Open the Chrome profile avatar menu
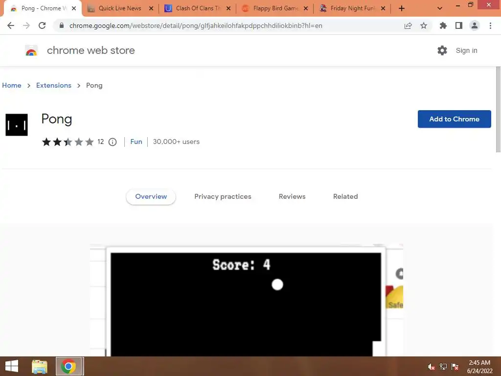 [475, 25]
